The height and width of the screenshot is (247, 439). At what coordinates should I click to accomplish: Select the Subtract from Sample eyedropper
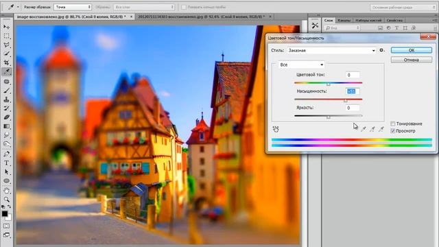(381, 129)
